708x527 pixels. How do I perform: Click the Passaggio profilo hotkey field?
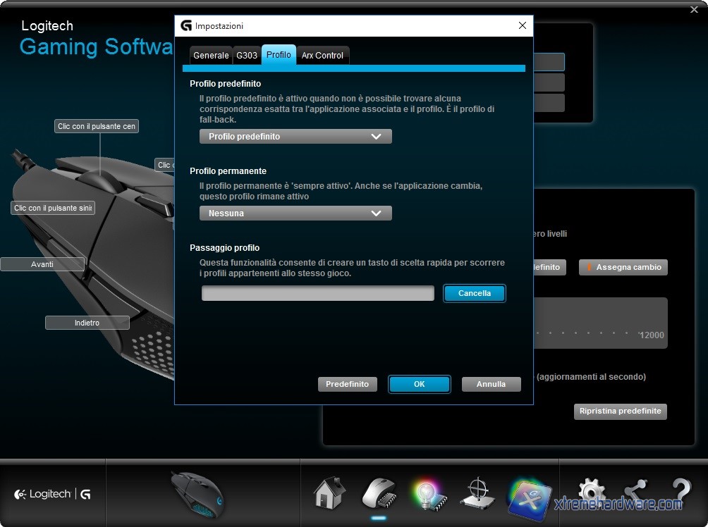[317, 294]
